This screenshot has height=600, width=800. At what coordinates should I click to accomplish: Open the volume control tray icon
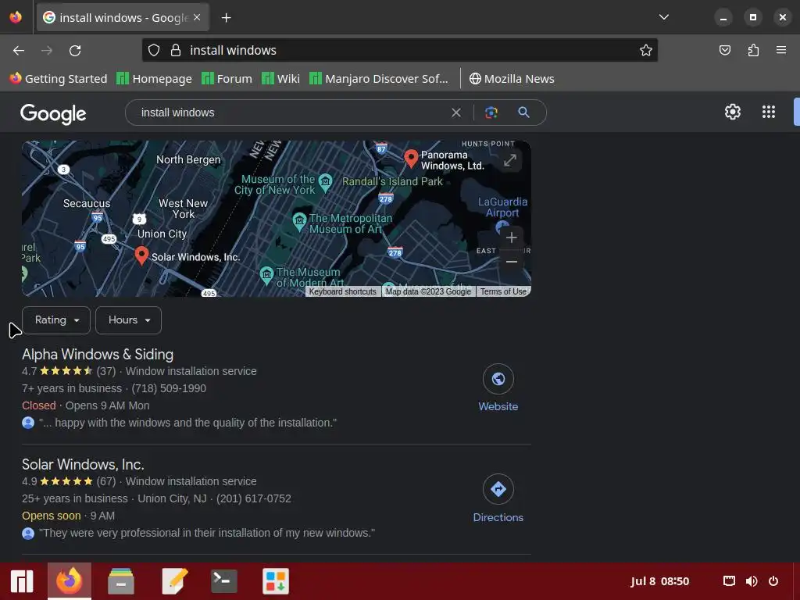click(751, 581)
